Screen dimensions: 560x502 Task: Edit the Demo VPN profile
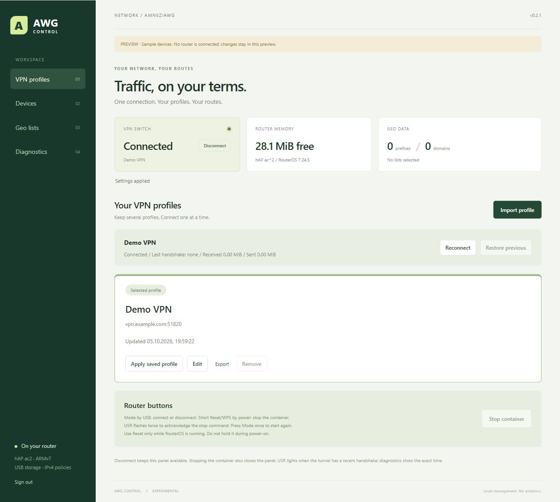[197, 364]
